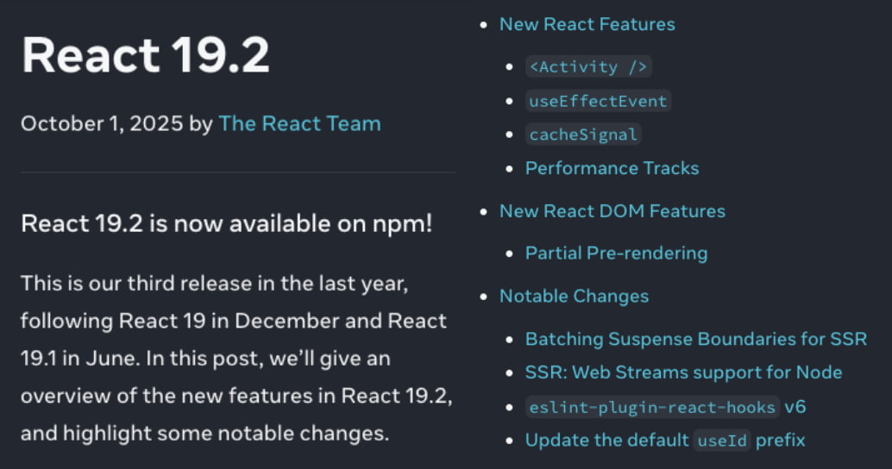This screenshot has height=469, width=892.
Task: Go to the useEffectEvent section
Action: (x=598, y=101)
